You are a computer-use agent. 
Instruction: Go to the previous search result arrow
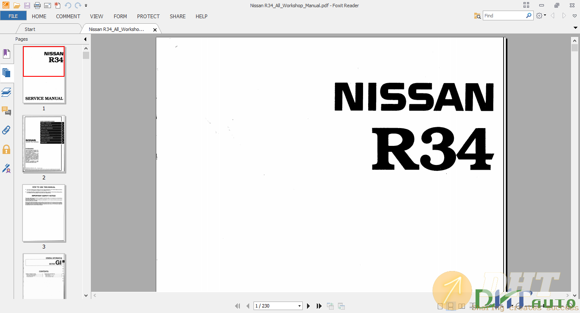(x=552, y=16)
